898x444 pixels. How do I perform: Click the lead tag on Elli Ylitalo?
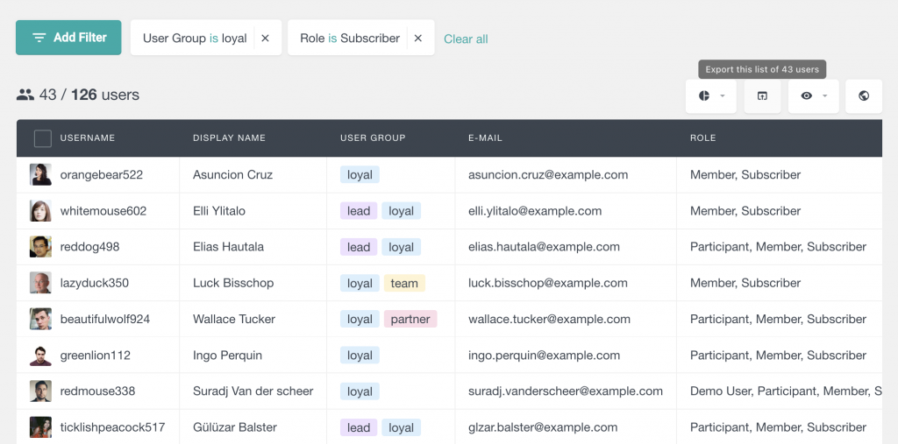[x=358, y=211]
